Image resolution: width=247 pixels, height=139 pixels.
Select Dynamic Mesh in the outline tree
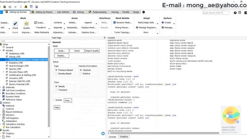tap(13, 97)
